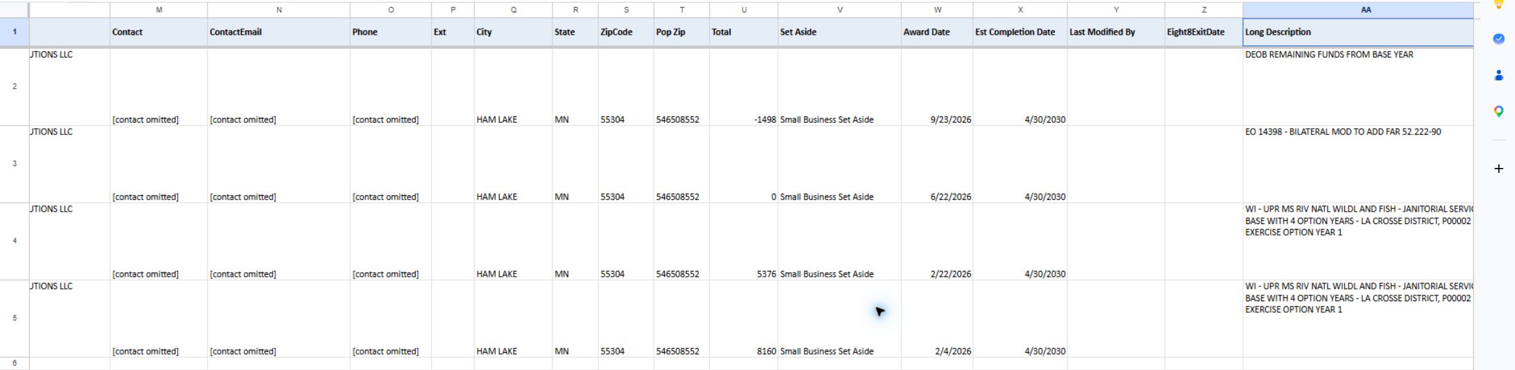Viewport: 1515px width, 370px height.
Task: Select column AA header
Action: [1358, 10]
